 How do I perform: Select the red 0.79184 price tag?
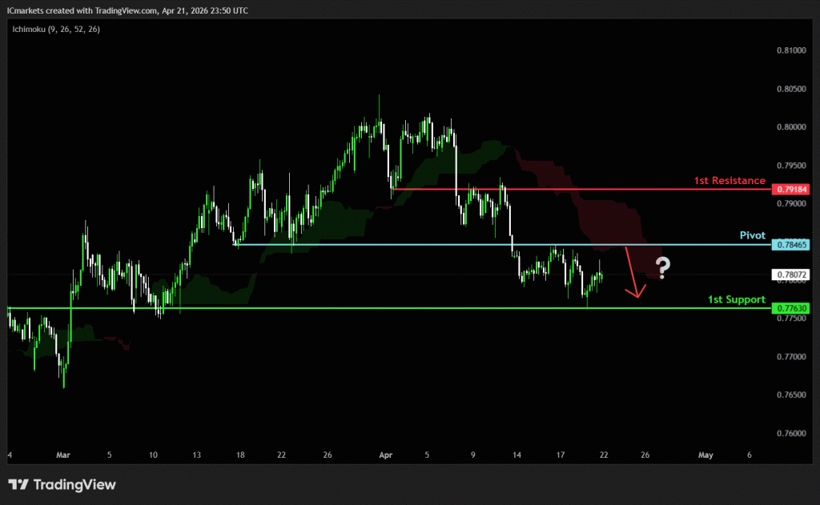click(790, 190)
